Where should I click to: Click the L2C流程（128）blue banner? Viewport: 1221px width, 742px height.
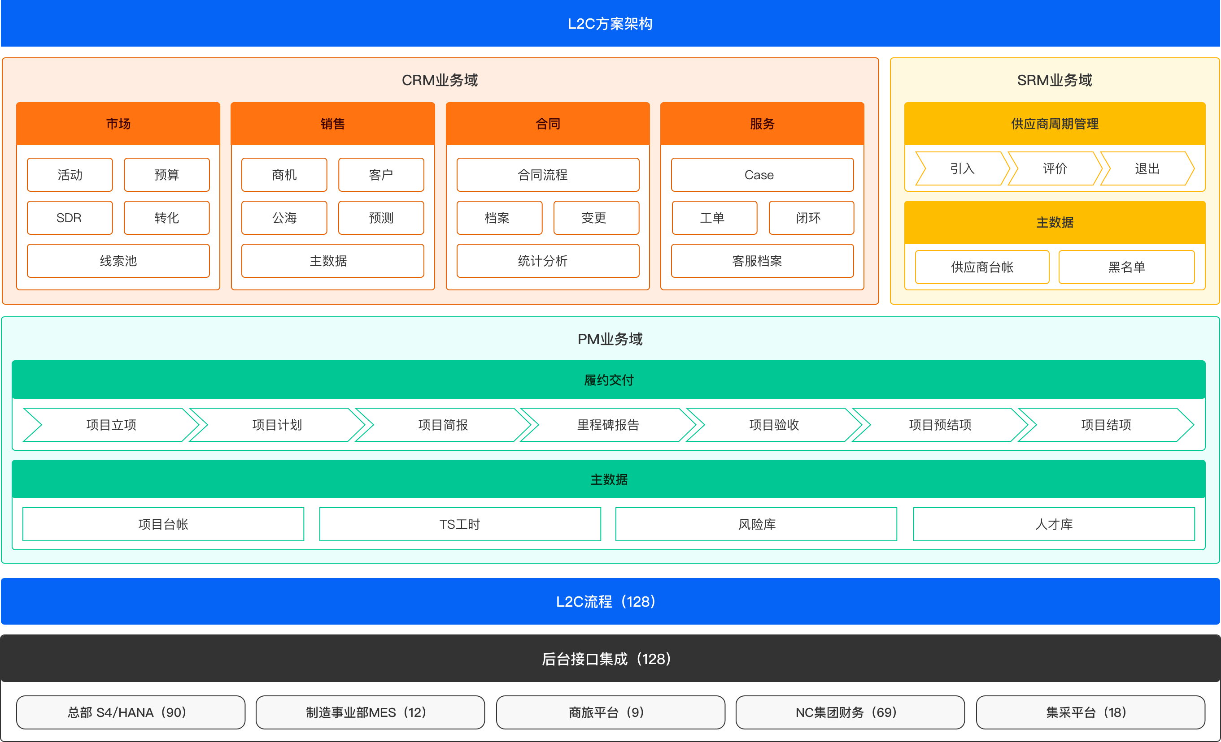tap(610, 601)
